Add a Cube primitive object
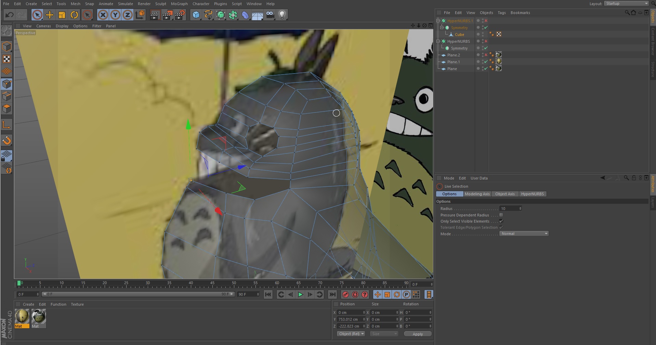656x345 pixels. click(196, 15)
